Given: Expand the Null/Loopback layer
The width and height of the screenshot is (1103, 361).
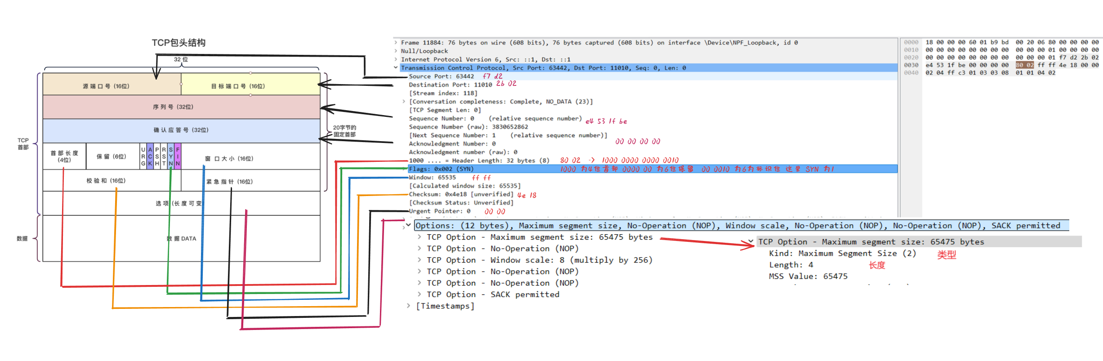Looking at the screenshot, I should coord(396,51).
